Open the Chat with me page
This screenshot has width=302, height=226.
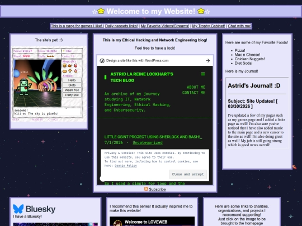tap(239, 26)
